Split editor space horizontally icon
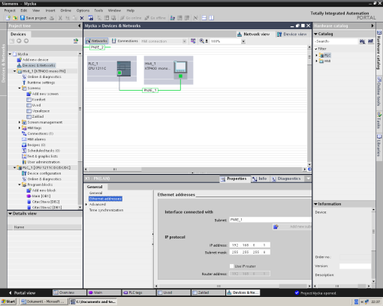 (204, 18)
